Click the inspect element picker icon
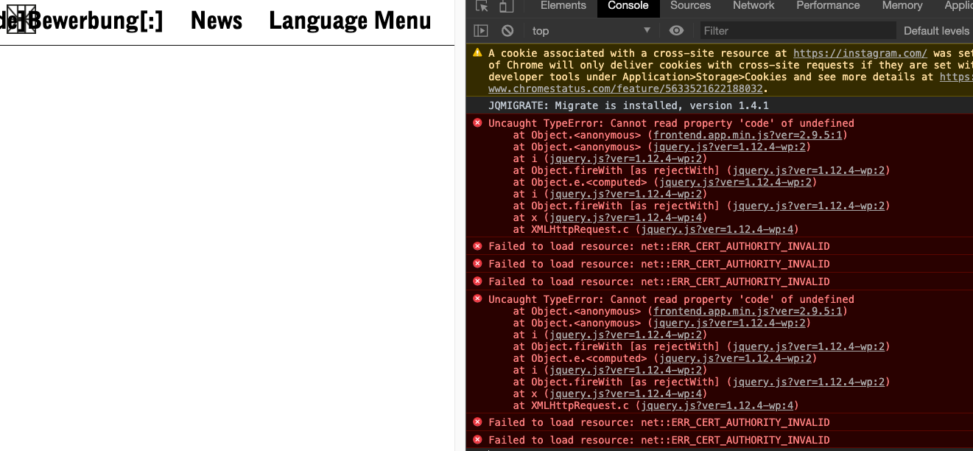Image resolution: width=973 pixels, height=451 pixels. (482, 6)
